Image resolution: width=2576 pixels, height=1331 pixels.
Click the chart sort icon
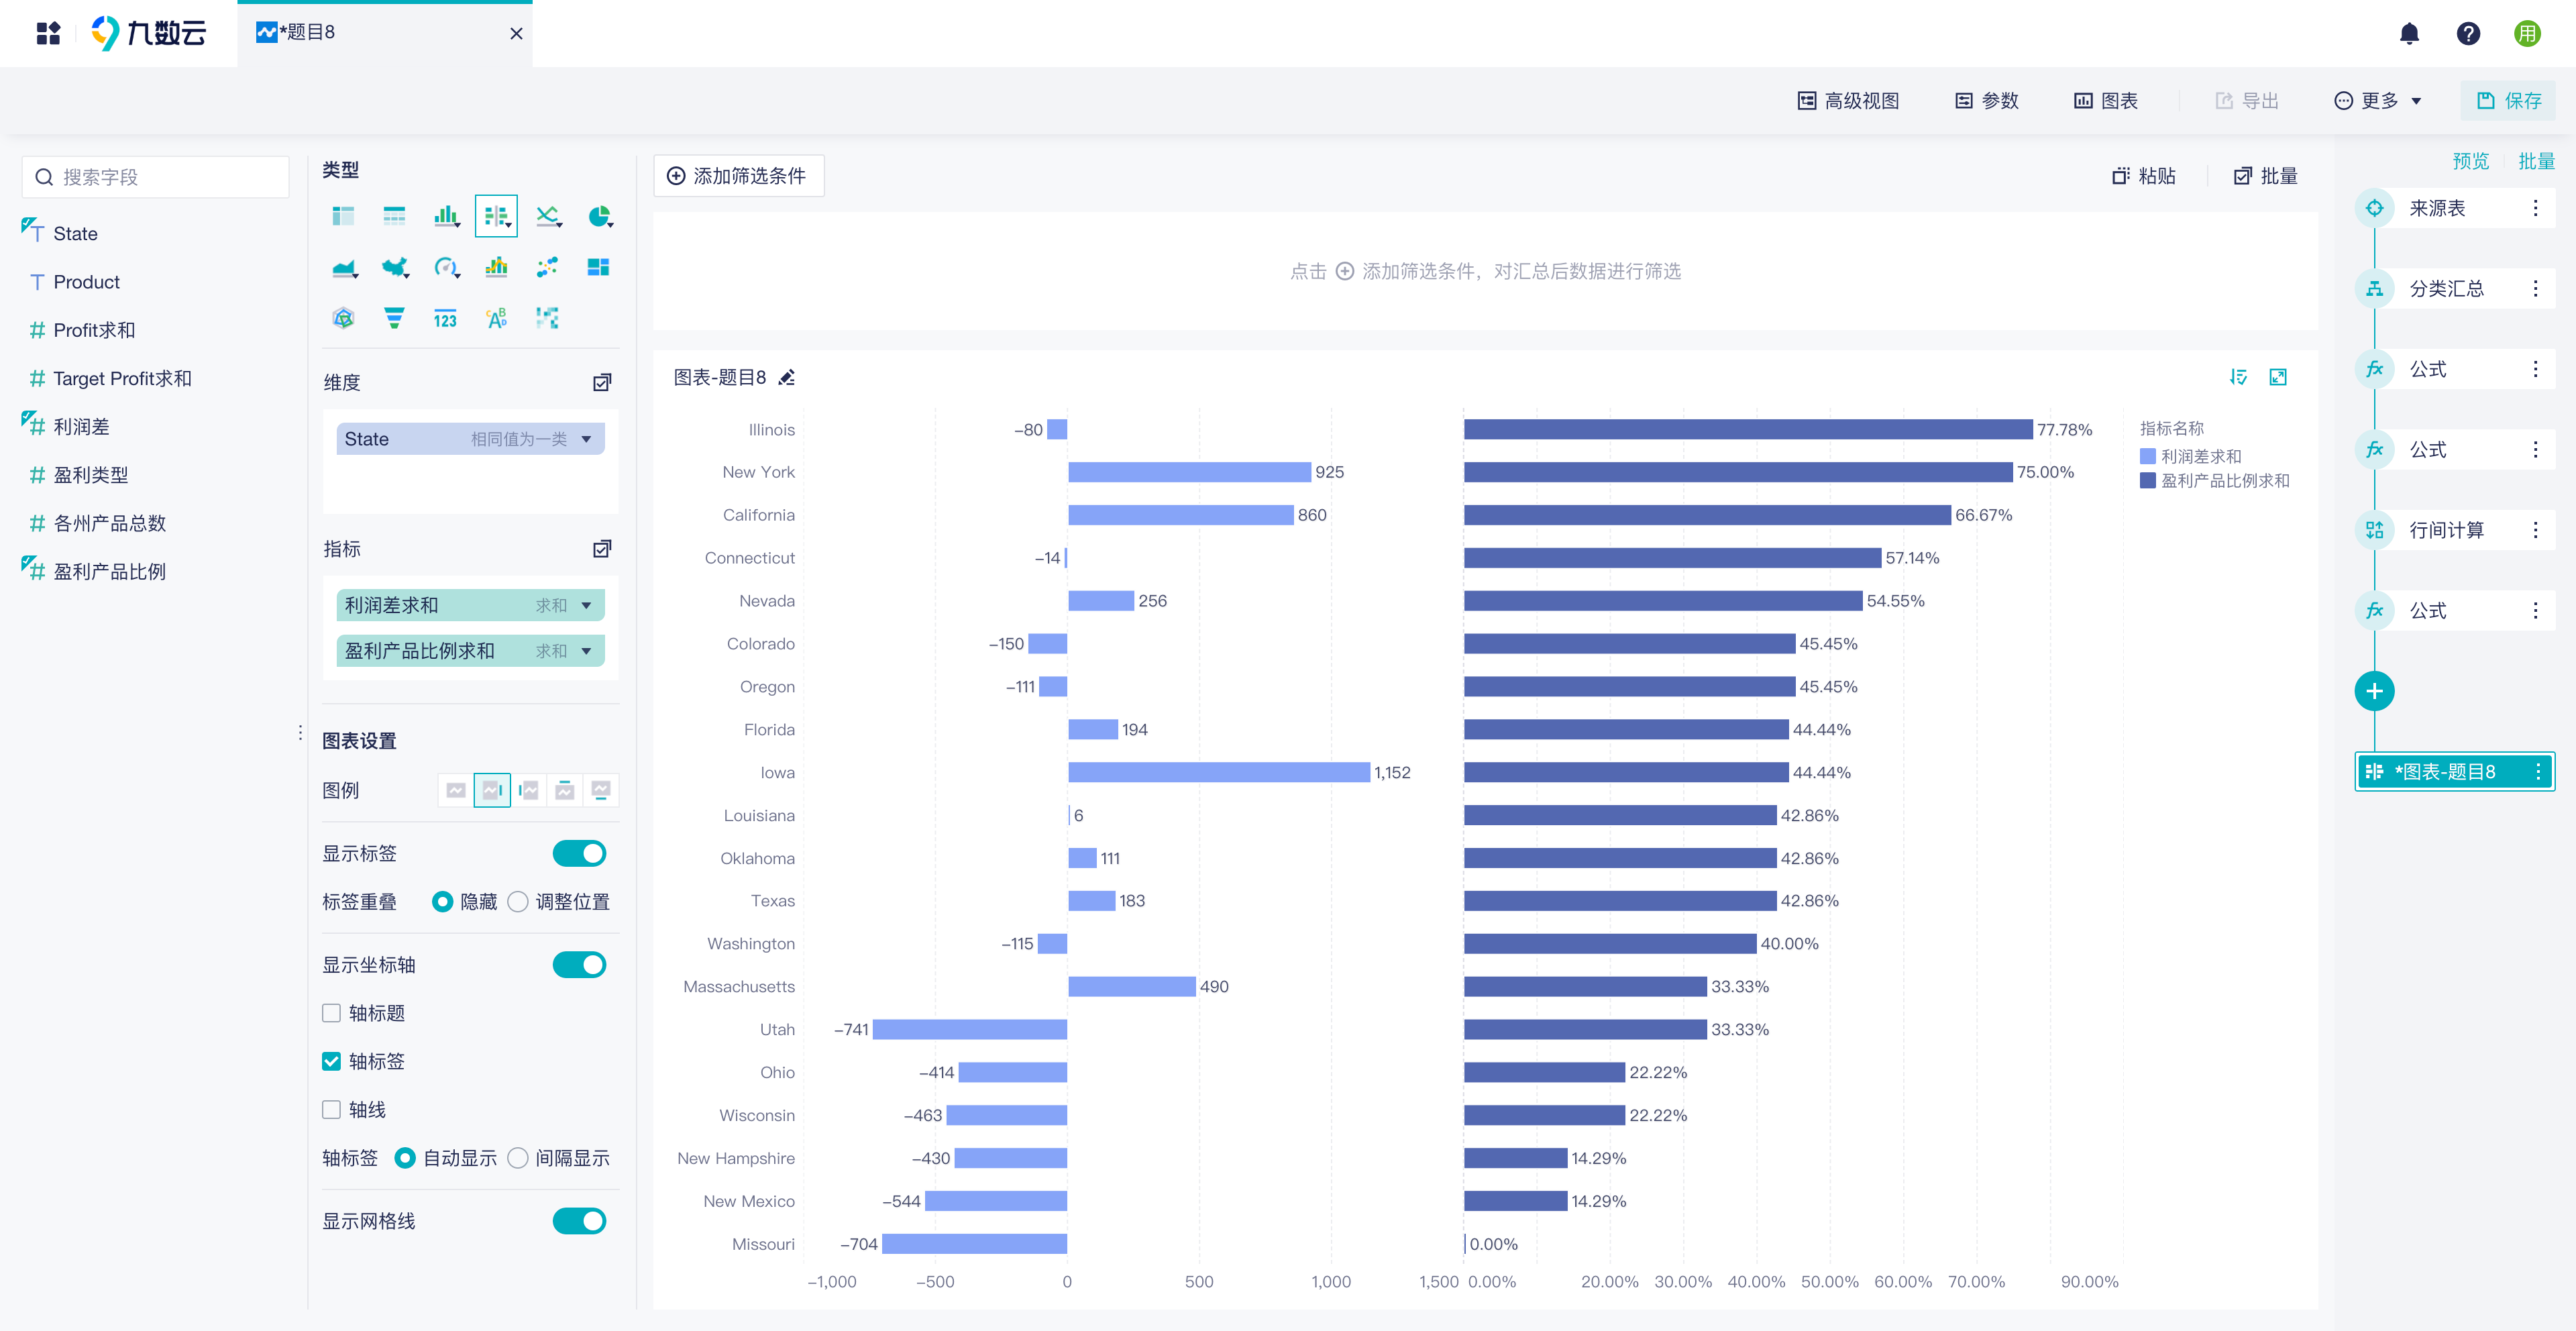click(2238, 377)
